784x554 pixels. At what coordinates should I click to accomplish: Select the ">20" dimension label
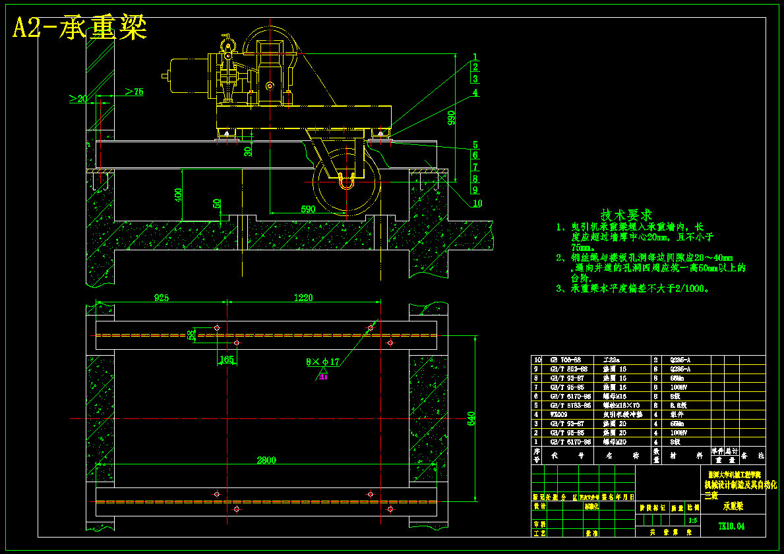click(78, 98)
